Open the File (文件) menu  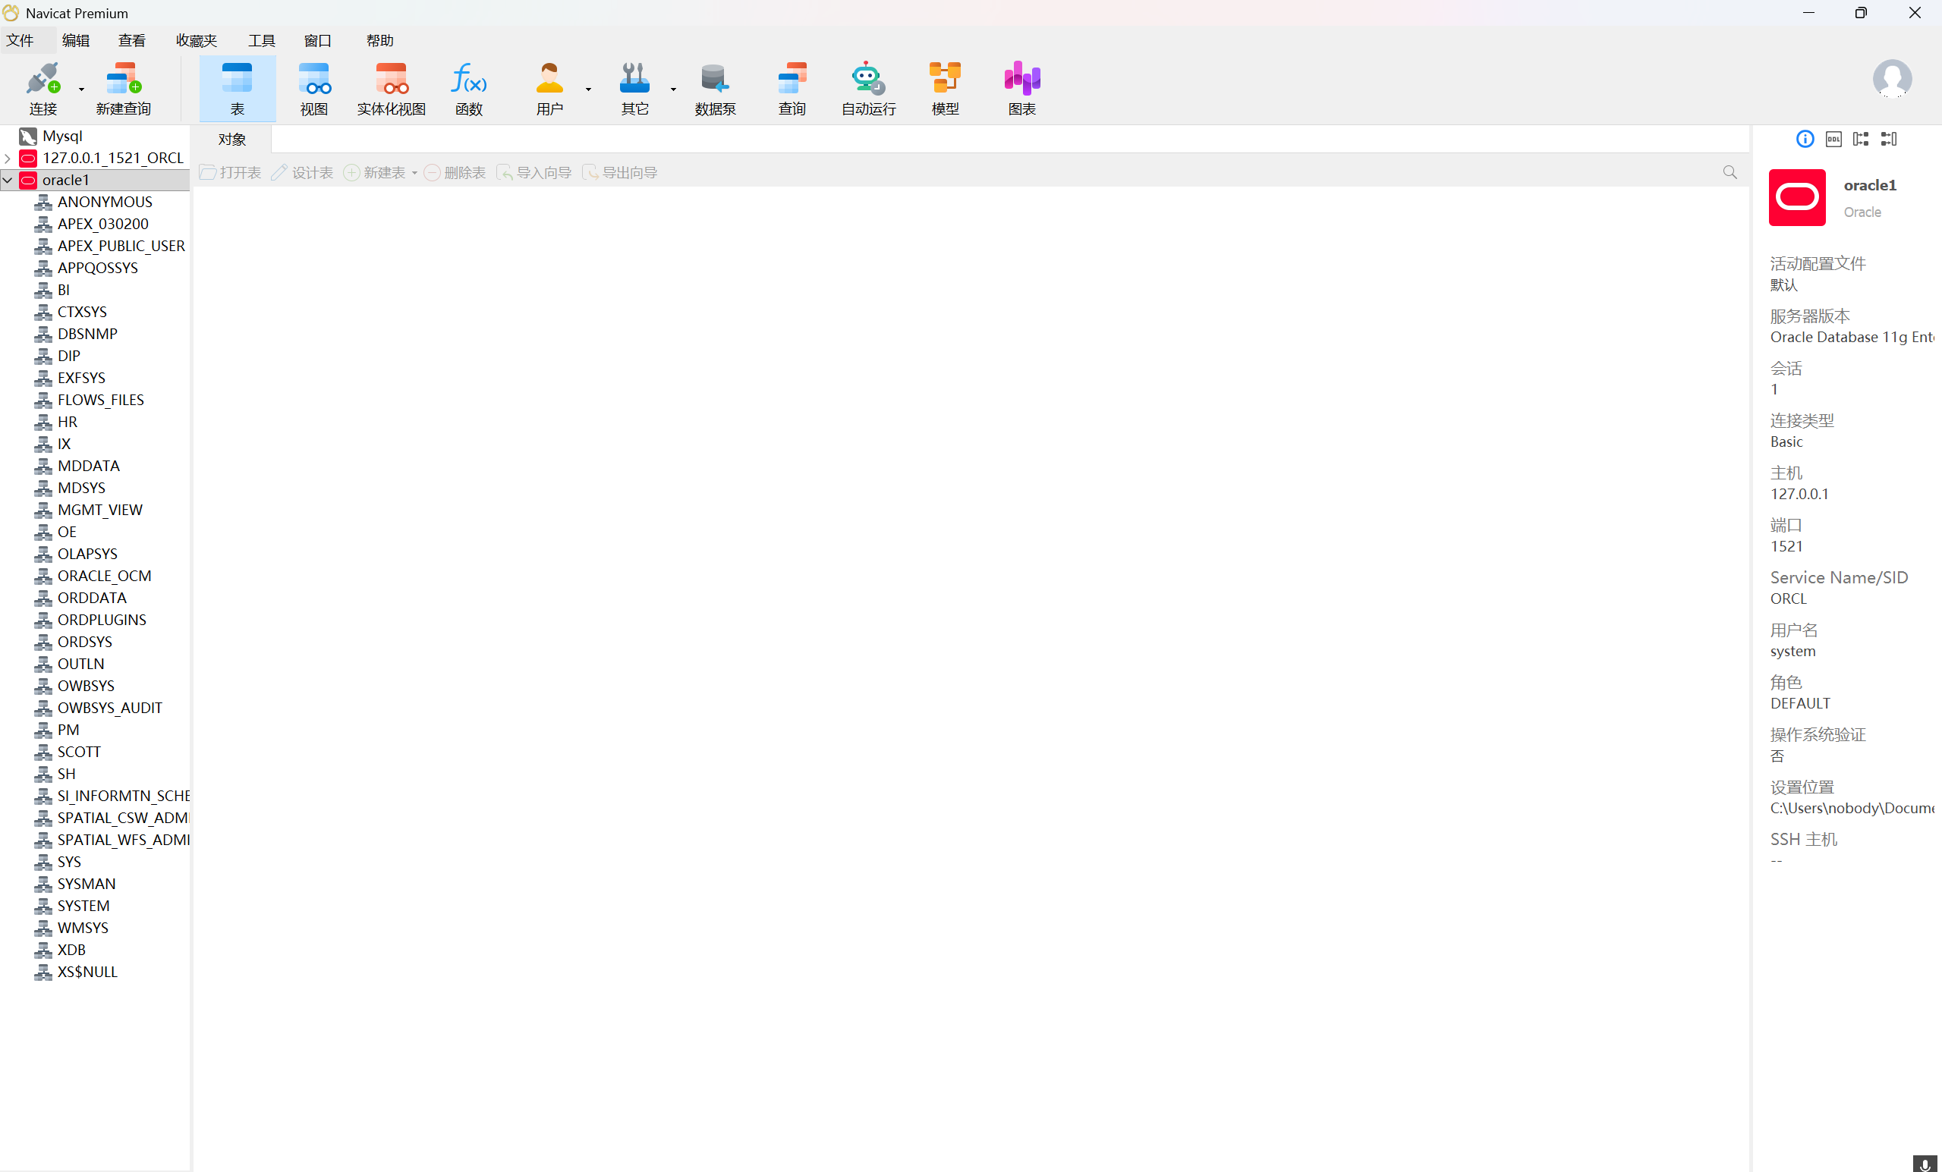[20, 40]
